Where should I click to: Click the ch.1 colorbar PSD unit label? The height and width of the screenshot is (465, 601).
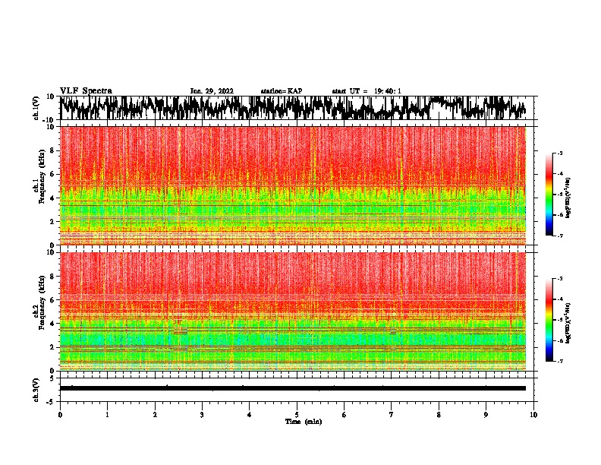(x=568, y=198)
